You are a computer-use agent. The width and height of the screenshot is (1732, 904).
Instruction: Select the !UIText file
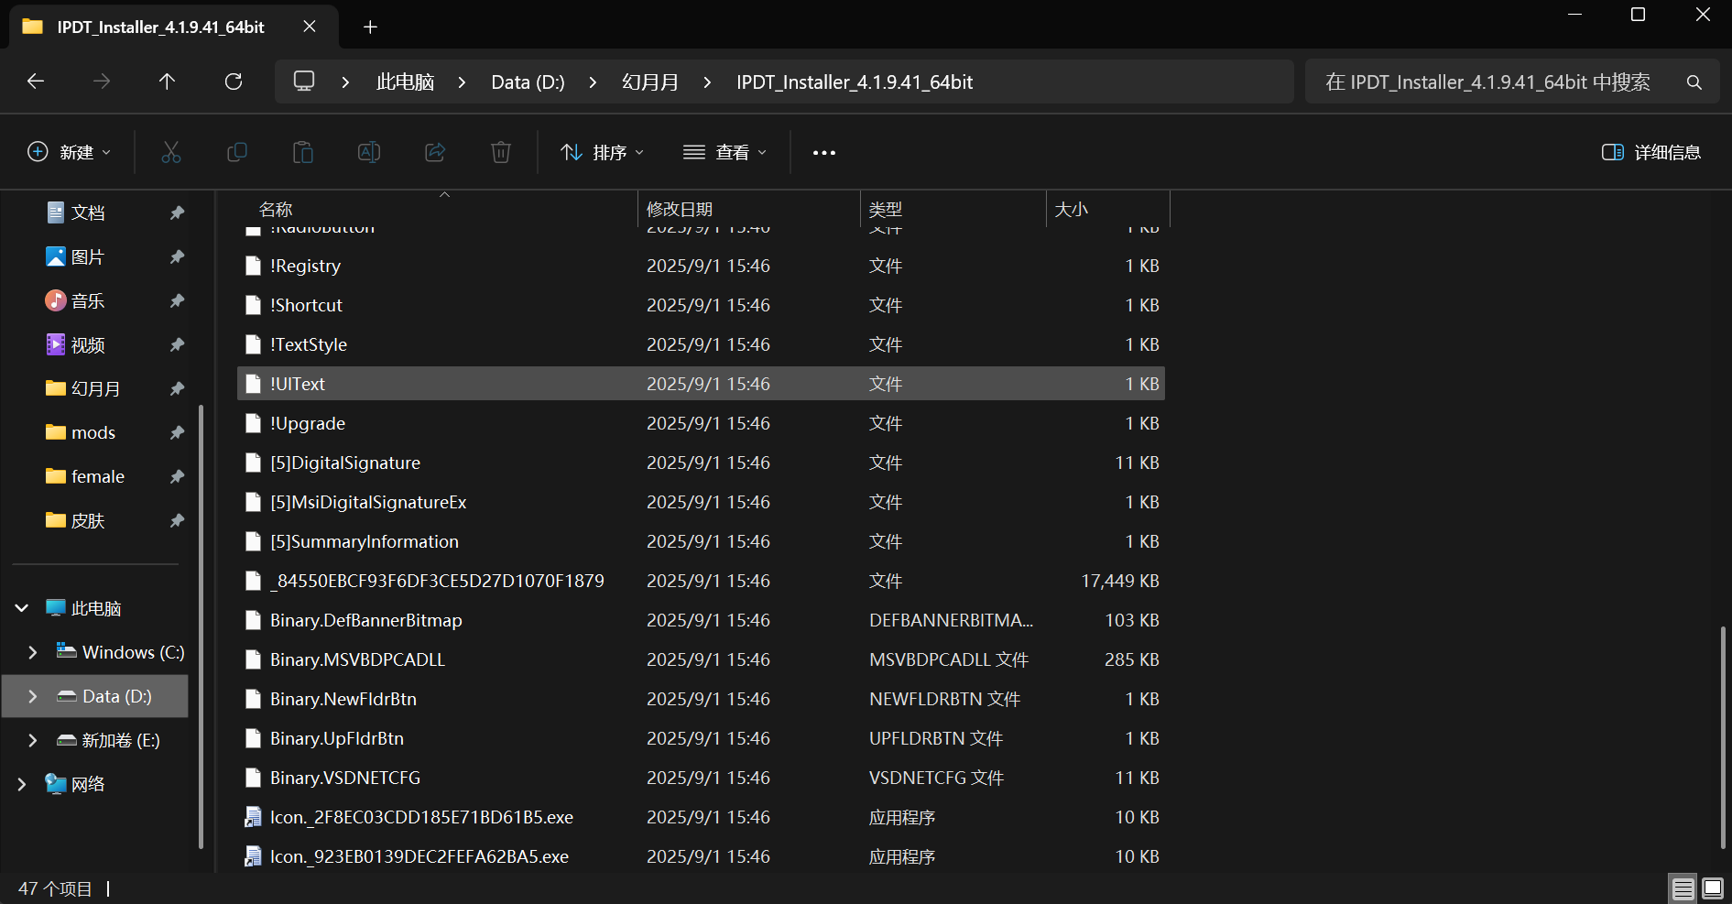pos(701,384)
